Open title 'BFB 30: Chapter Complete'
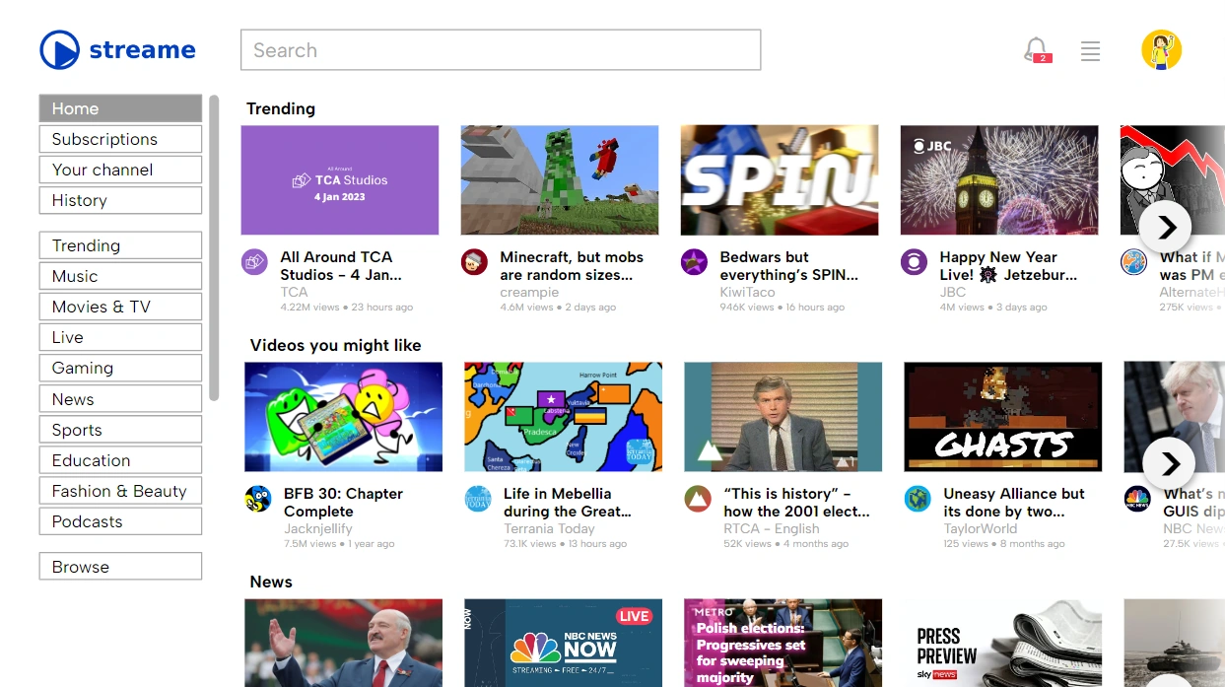 coord(343,503)
